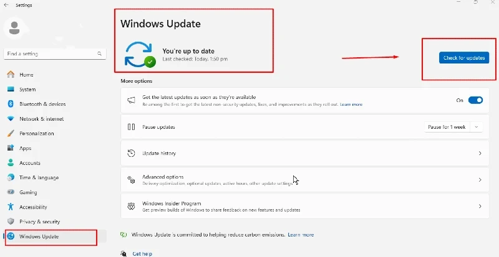This screenshot has width=499, height=257.
Task: Open Accessibility settings
Action: click(55, 207)
